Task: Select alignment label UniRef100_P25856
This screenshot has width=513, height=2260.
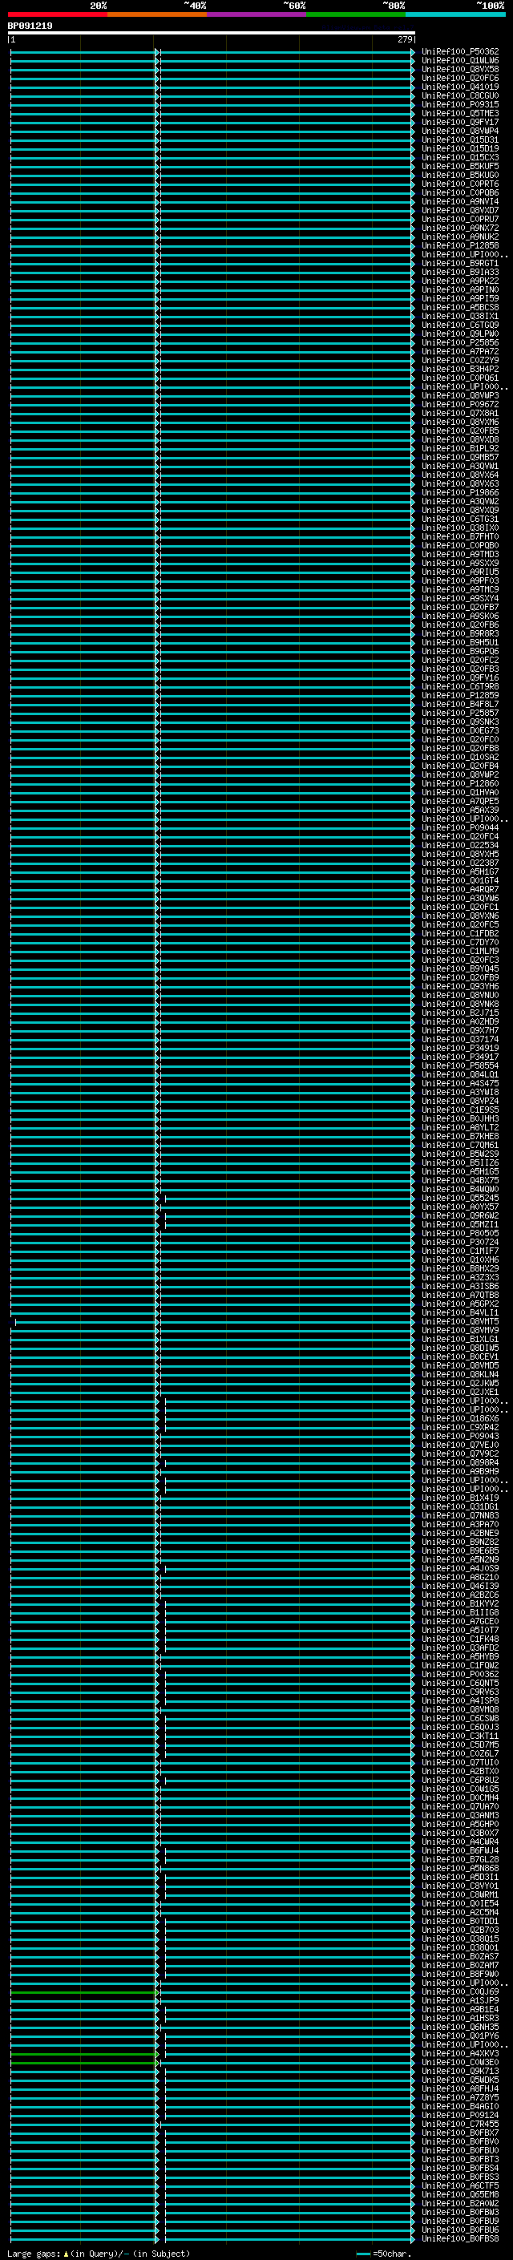Action: click(x=460, y=342)
